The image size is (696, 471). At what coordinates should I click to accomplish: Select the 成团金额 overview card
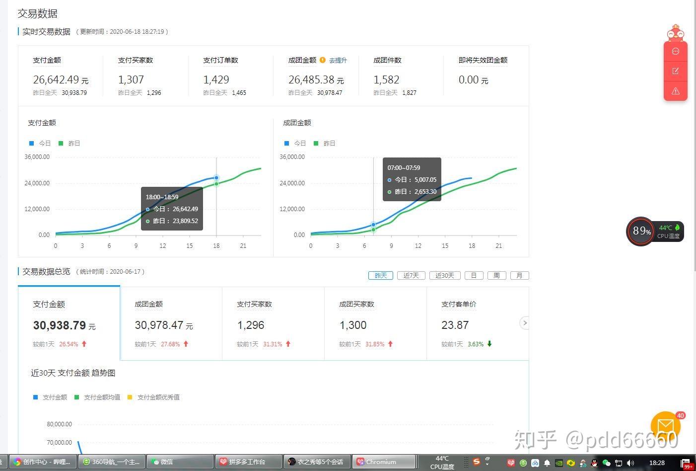point(171,323)
